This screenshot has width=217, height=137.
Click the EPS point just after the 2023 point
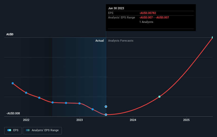click(93, 109)
